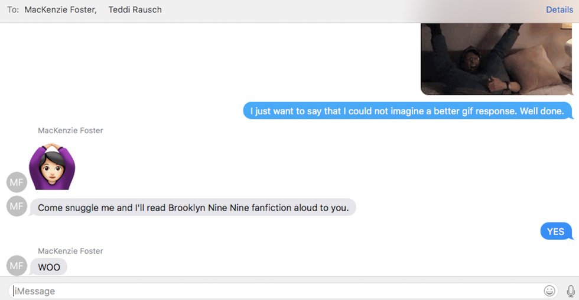
Task: Select the blue 'better gif response' message
Action: coord(408,111)
